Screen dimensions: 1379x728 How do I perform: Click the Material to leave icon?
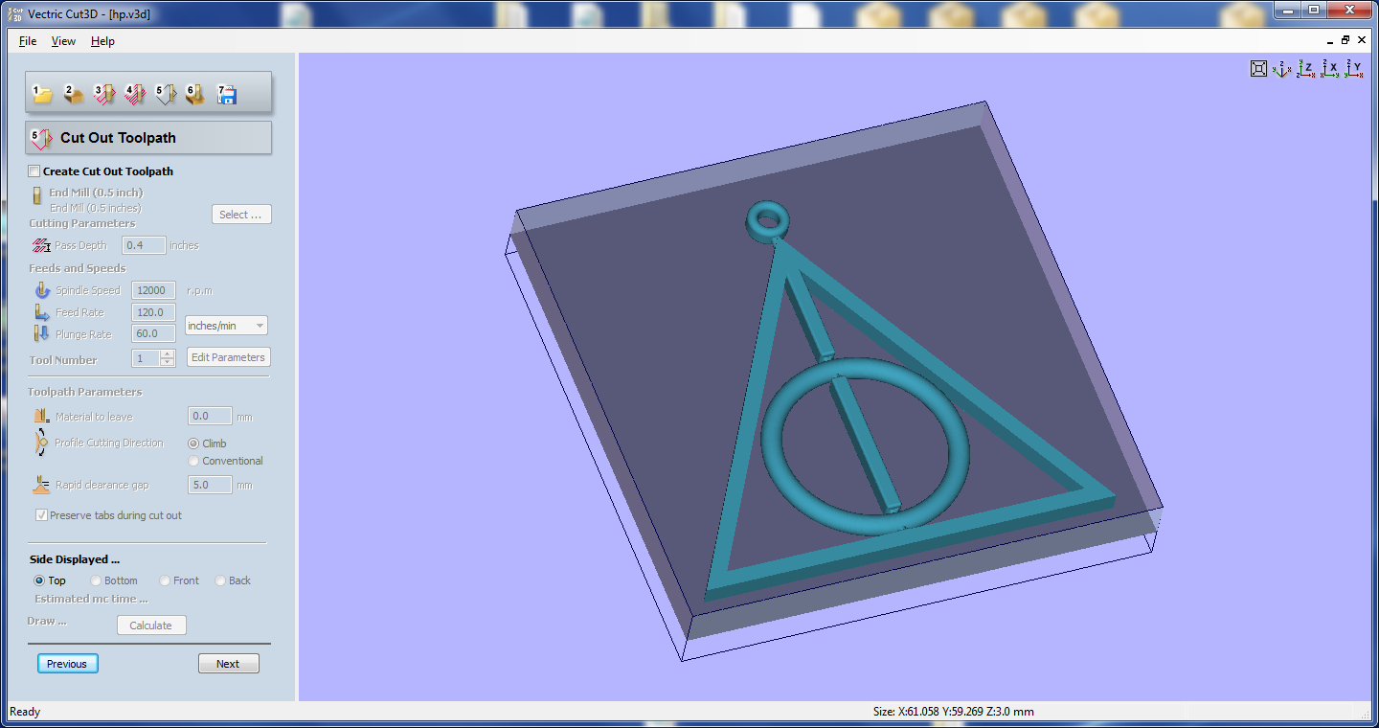pos(41,416)
